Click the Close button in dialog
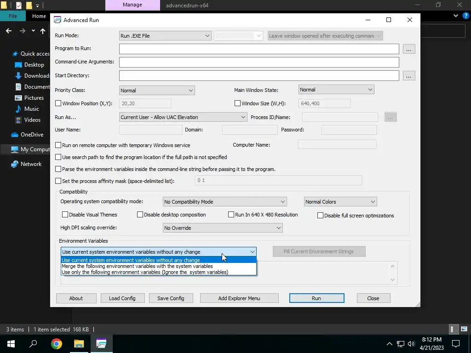The height and width of the screenshot is (353, 471). 373,298
